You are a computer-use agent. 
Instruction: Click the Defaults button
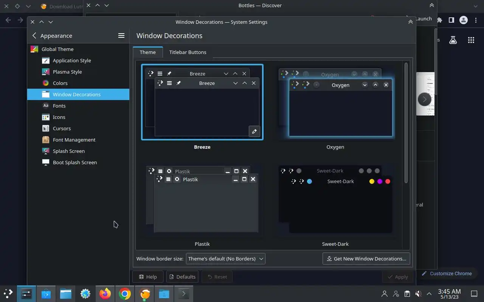[183, 277]
